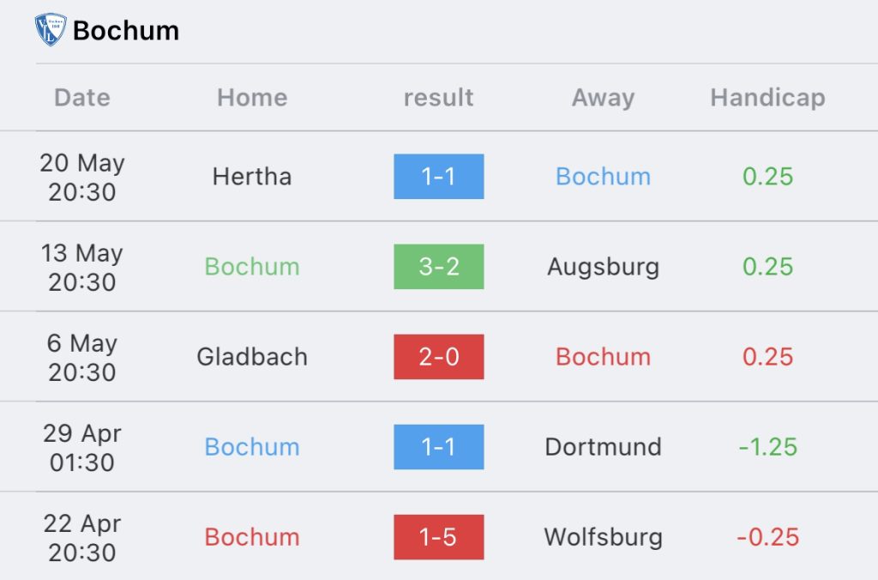Open Dortmund team link
Viewport: 878px width, 580px height.
coord(603,447)
